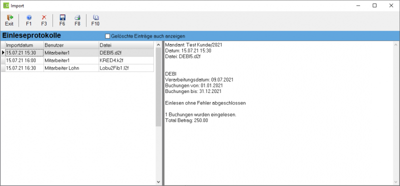Click the DEBI5.d2f file cell
Viewport: 400px width, 186px height.
126,53
